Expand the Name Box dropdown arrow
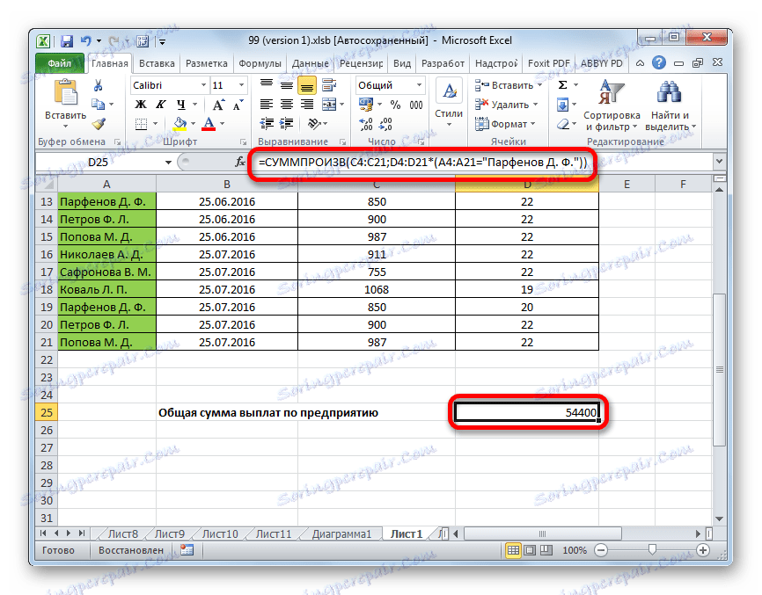The width and height of the screenshot is (762, 595). click(x=168, y=163)
